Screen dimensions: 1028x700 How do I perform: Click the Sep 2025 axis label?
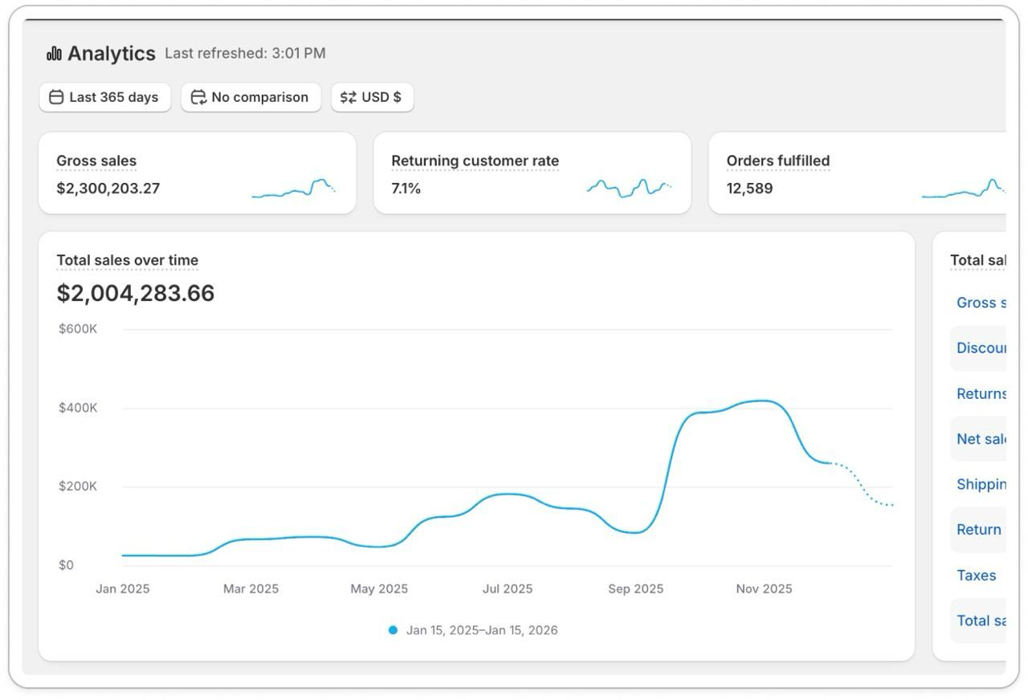pos(636,589)
